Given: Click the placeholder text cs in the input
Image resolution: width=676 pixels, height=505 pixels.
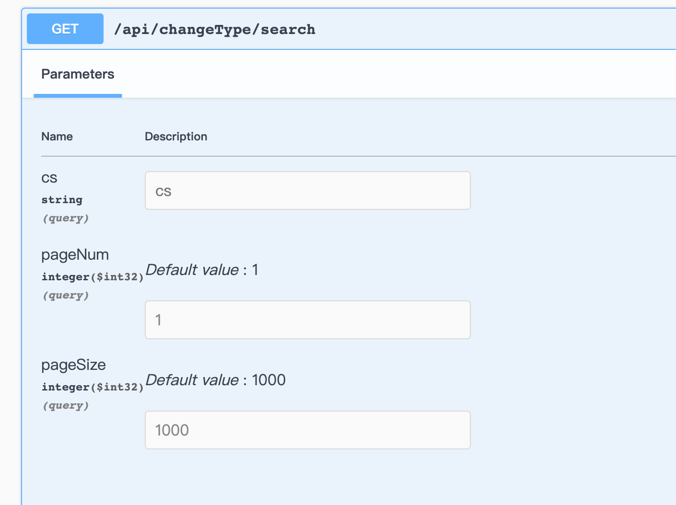Looking at the screenshot, I should coord(164,191).
